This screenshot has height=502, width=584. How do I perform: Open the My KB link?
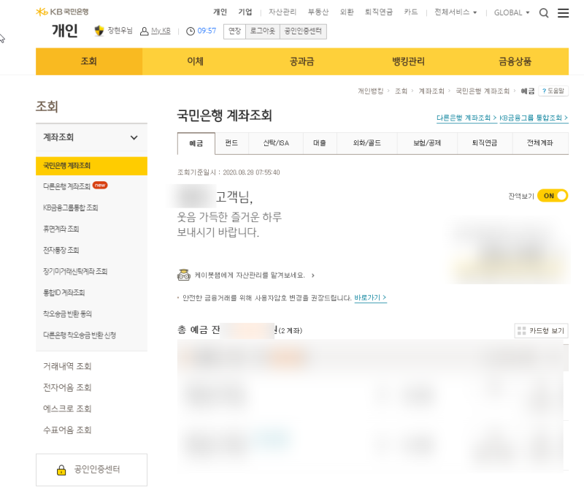(x=161, y=31)
